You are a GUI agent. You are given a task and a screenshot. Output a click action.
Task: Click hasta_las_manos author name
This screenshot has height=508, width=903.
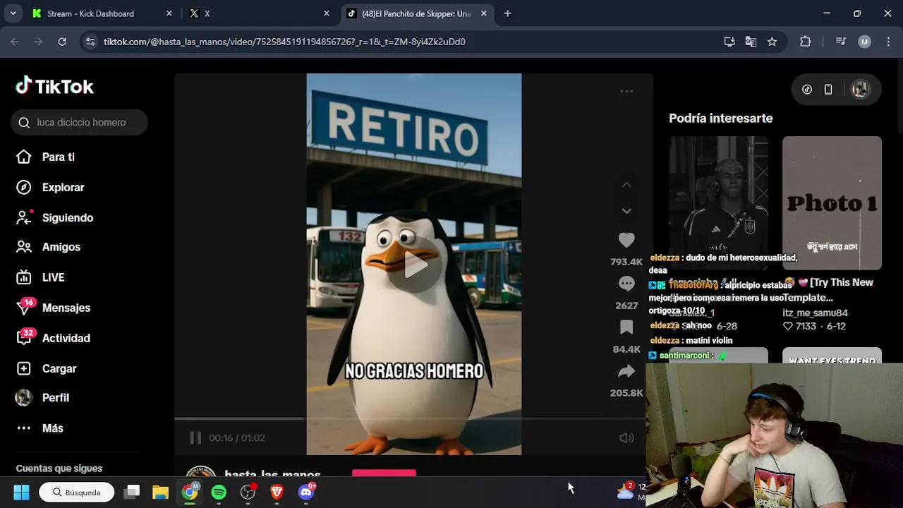point(272,474)
